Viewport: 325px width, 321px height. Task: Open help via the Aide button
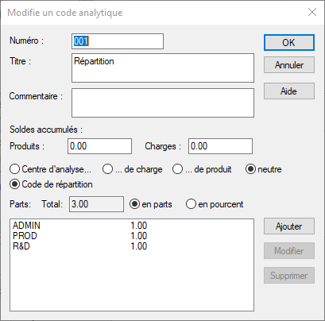(x=289, y=91)
